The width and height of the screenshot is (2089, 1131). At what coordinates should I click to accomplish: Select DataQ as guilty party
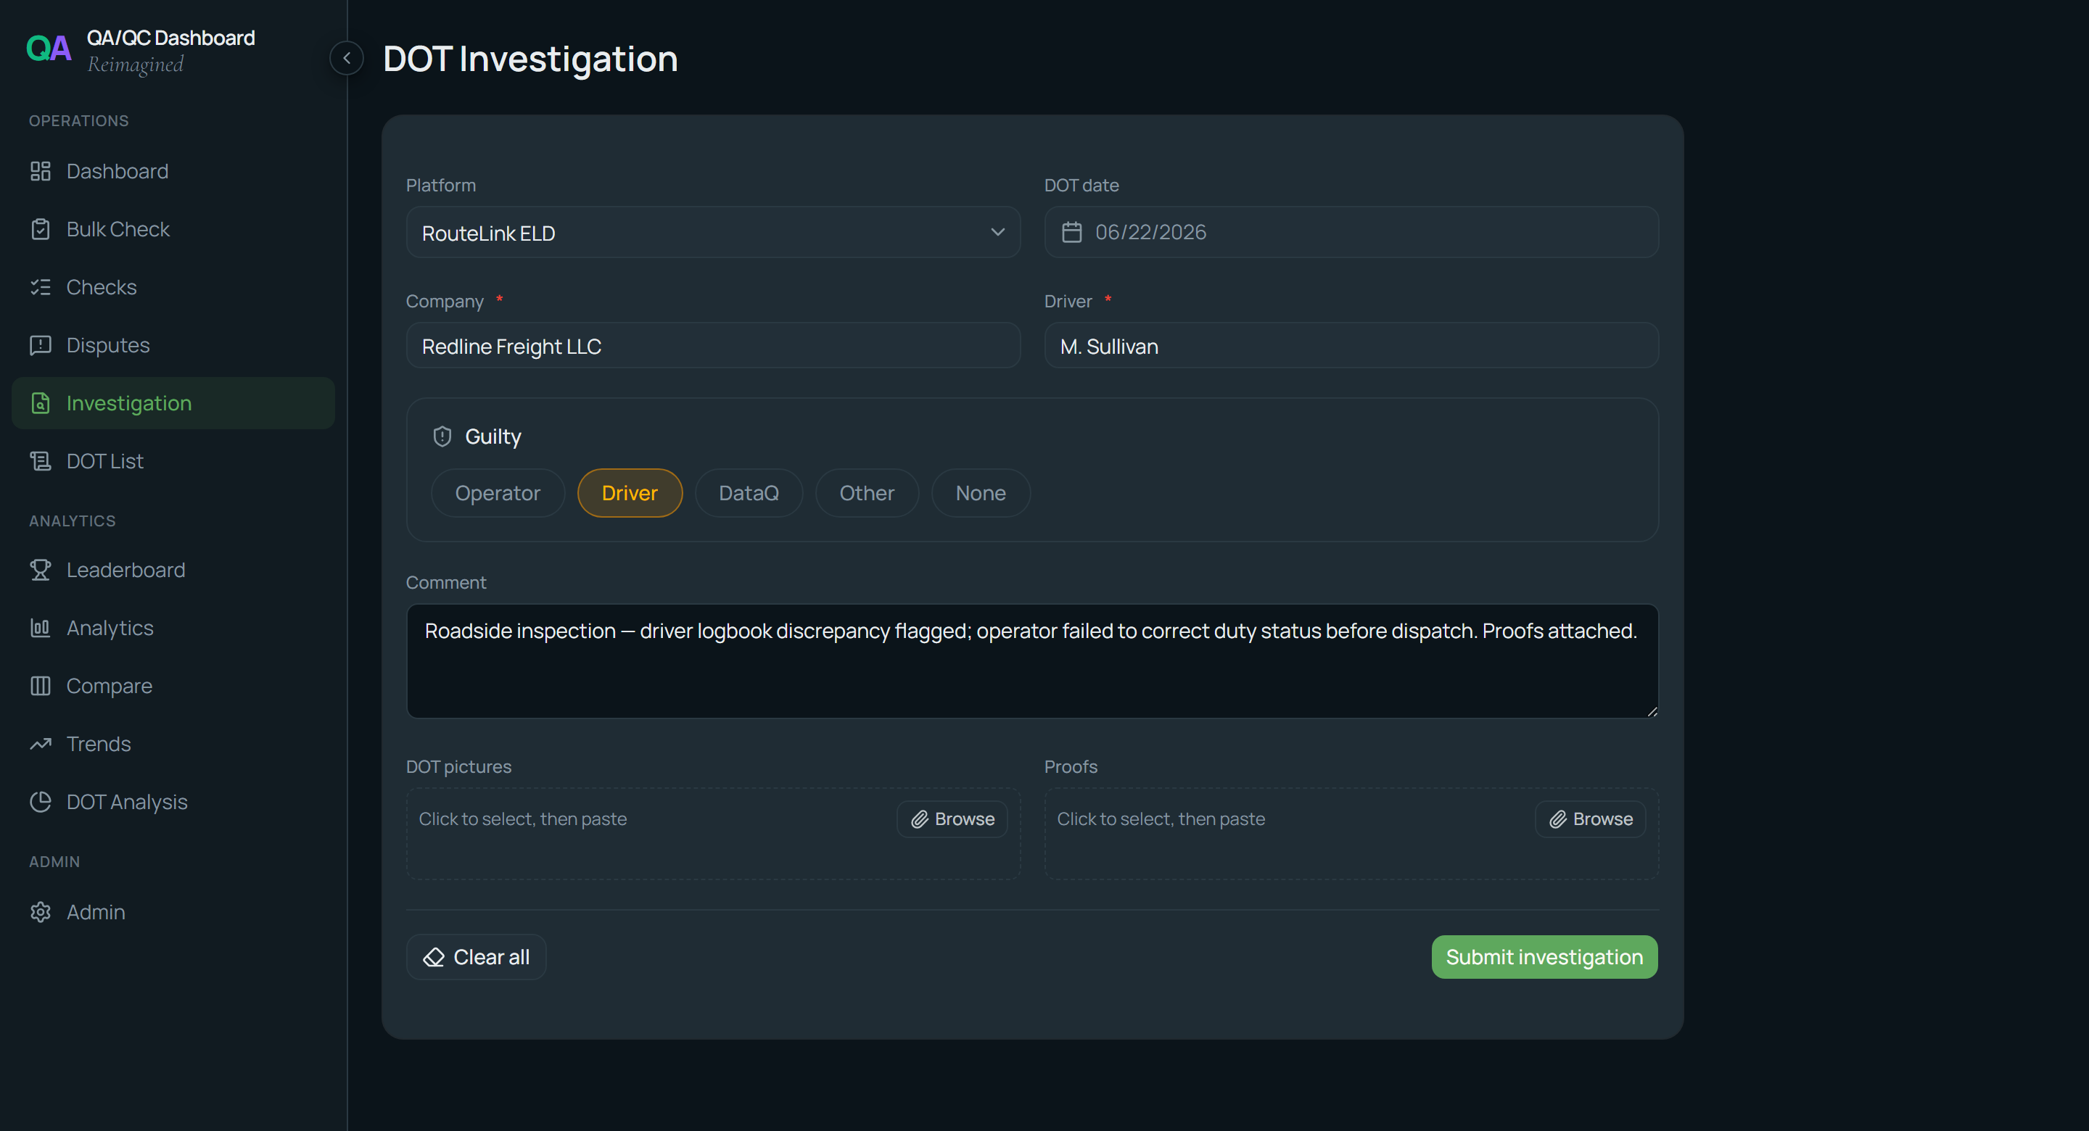coord(749,493)
